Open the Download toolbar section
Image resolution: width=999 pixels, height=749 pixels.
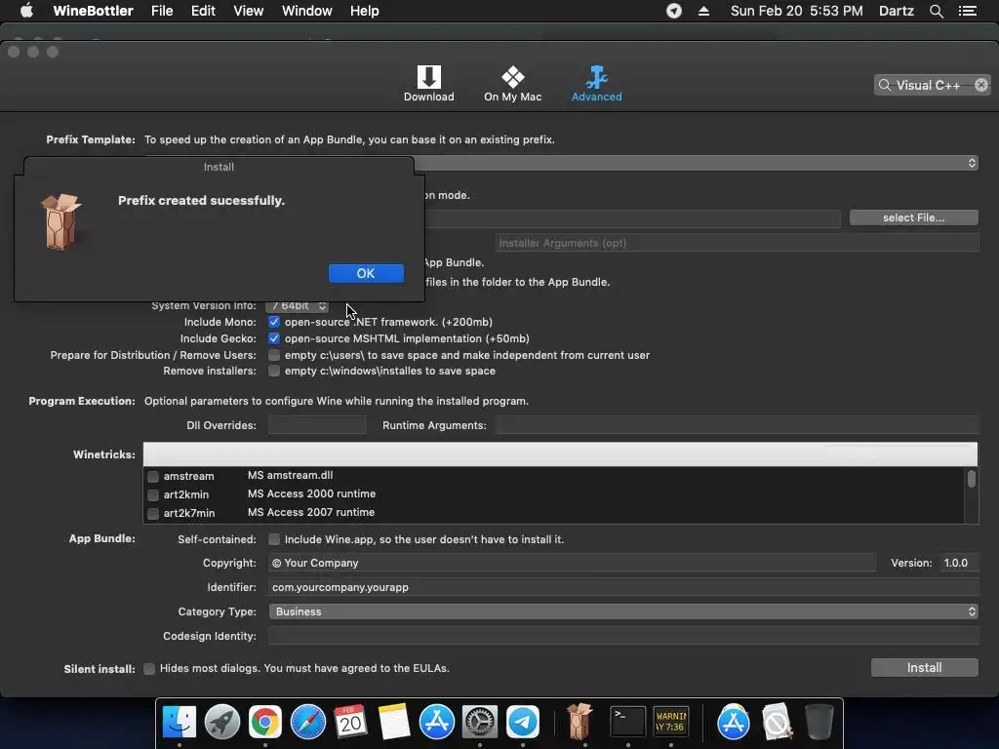click(428, 84)
